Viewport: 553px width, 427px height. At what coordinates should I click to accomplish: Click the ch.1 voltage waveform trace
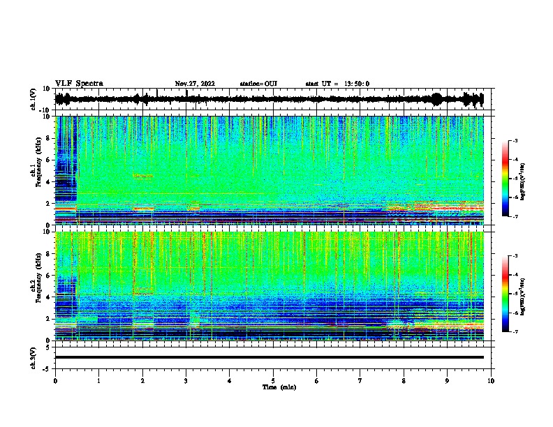[x=269, y=99]
